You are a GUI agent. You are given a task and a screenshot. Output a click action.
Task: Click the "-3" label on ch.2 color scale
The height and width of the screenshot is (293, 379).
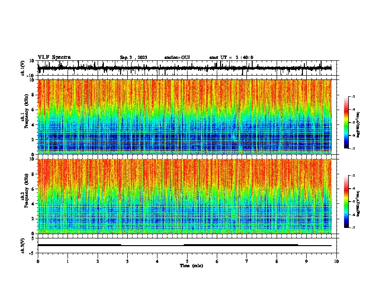353,176
